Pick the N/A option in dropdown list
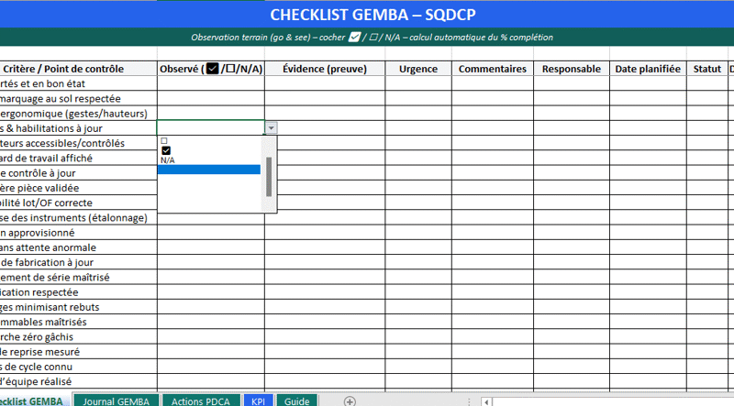This screenshot has height=406, width=734. 168,160
